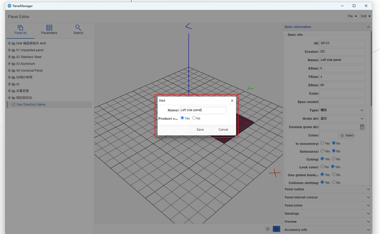Click Save in the Hint dialog
380x234 pixels.
tap(200, 130)
